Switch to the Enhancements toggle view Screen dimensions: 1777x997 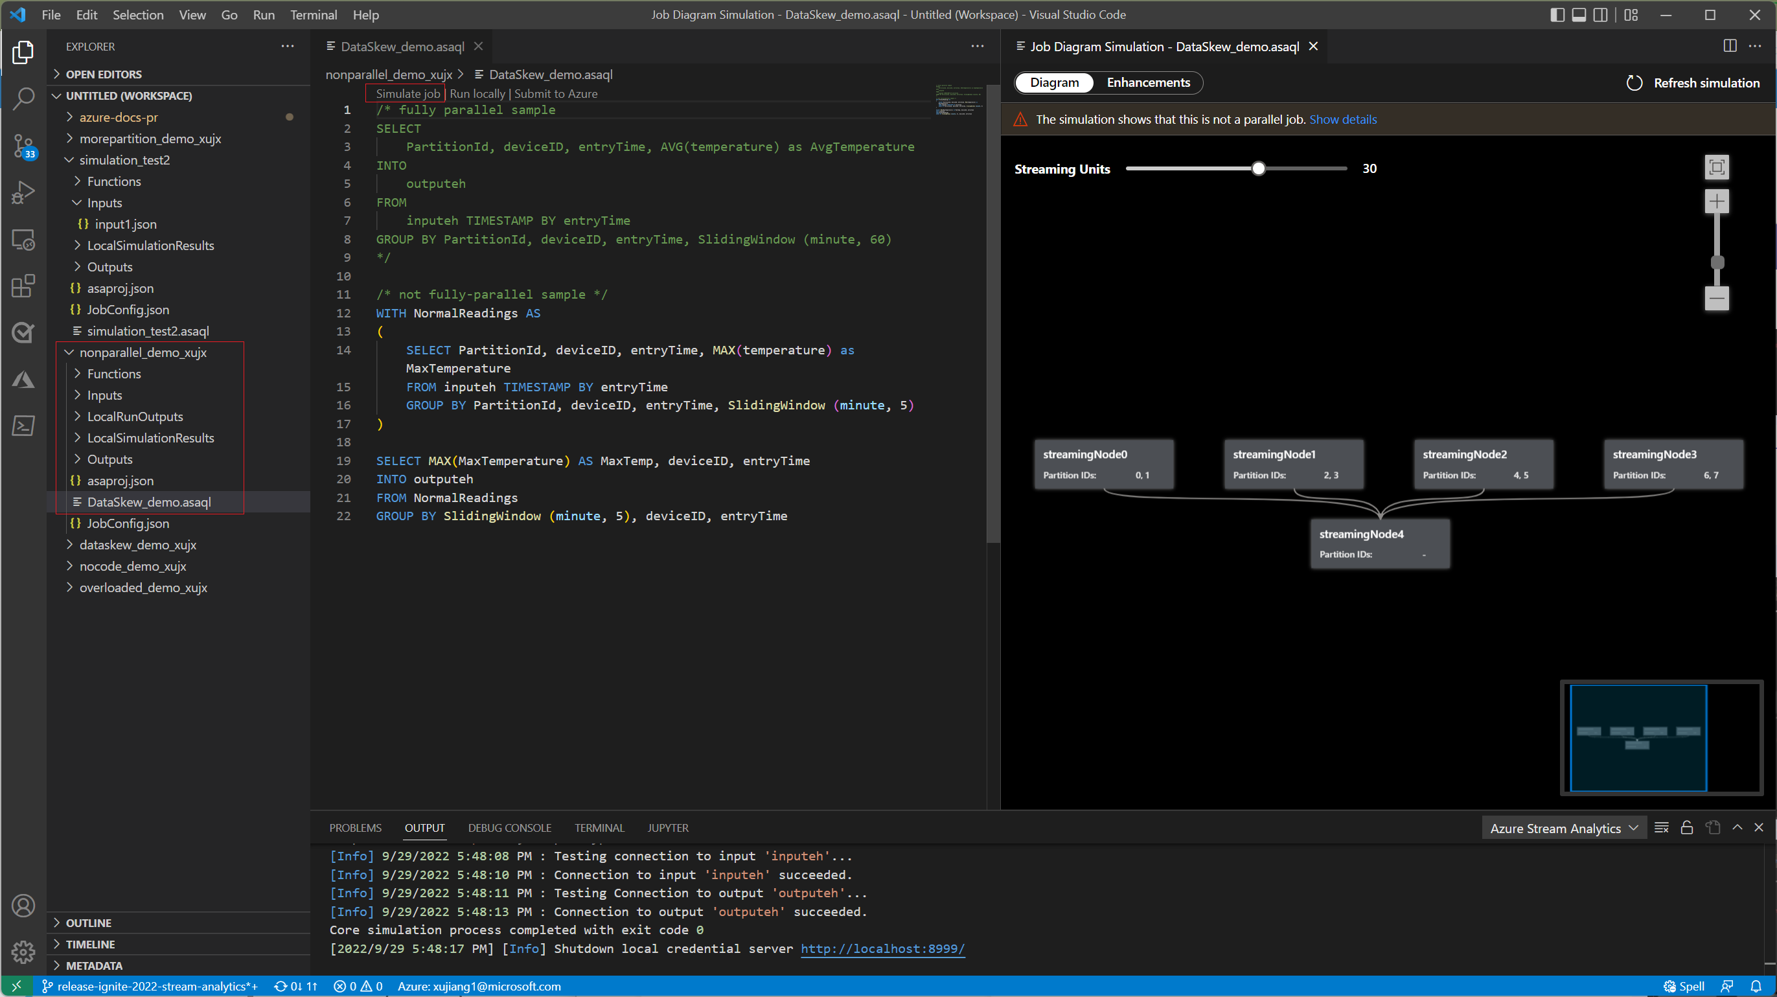click(x=1148, y=83)
